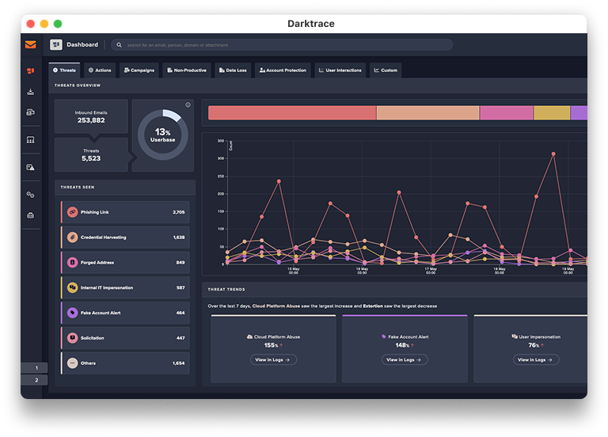608x437 pixels.
Task: Select the red segment of the threat bar
Action: (292, 113)
